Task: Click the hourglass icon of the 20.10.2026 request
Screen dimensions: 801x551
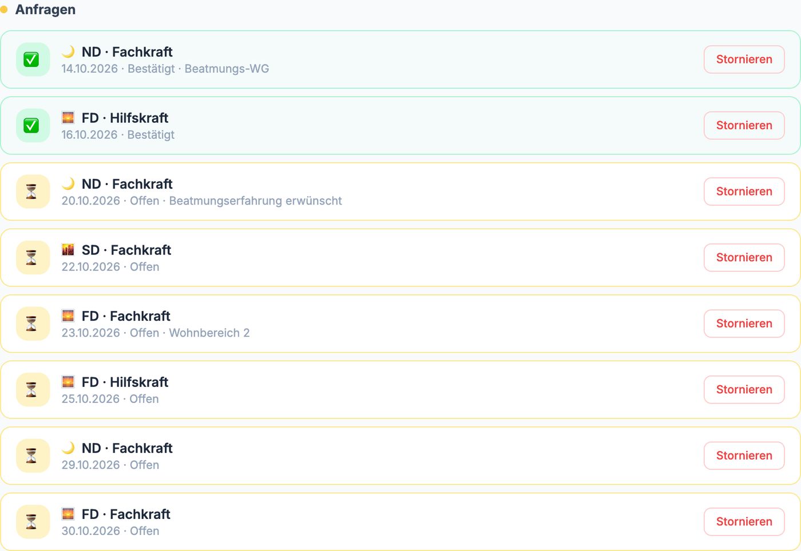Action: point(31,191)
